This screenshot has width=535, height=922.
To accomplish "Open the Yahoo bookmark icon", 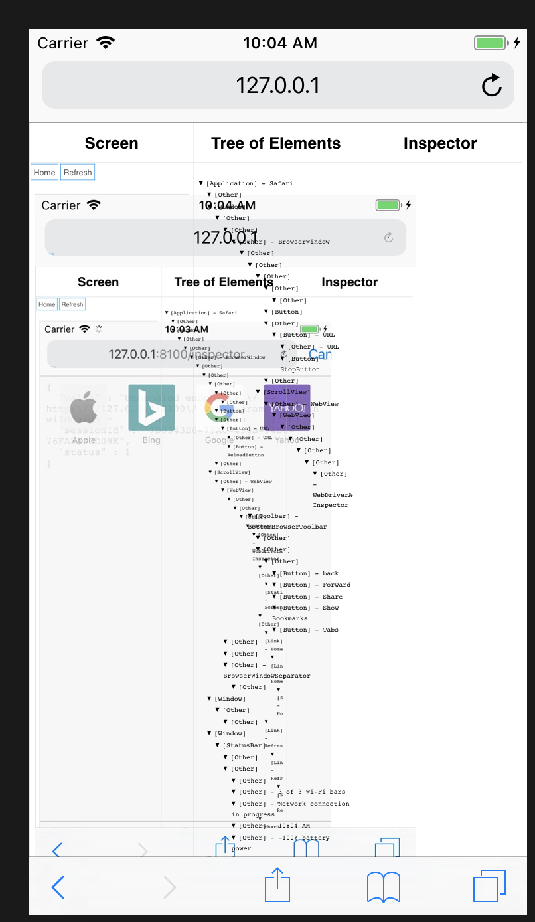I will [287, 405].
